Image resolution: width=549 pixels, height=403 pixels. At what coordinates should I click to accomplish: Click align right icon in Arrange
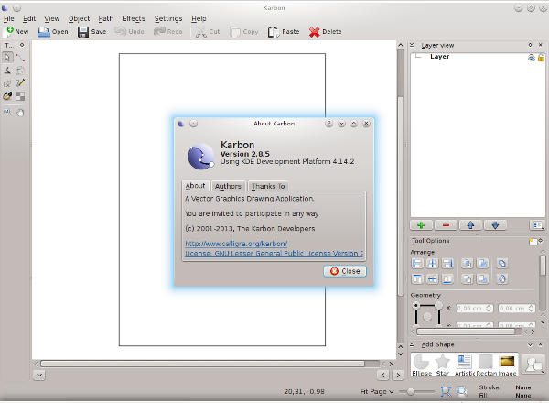pos(447,264)
